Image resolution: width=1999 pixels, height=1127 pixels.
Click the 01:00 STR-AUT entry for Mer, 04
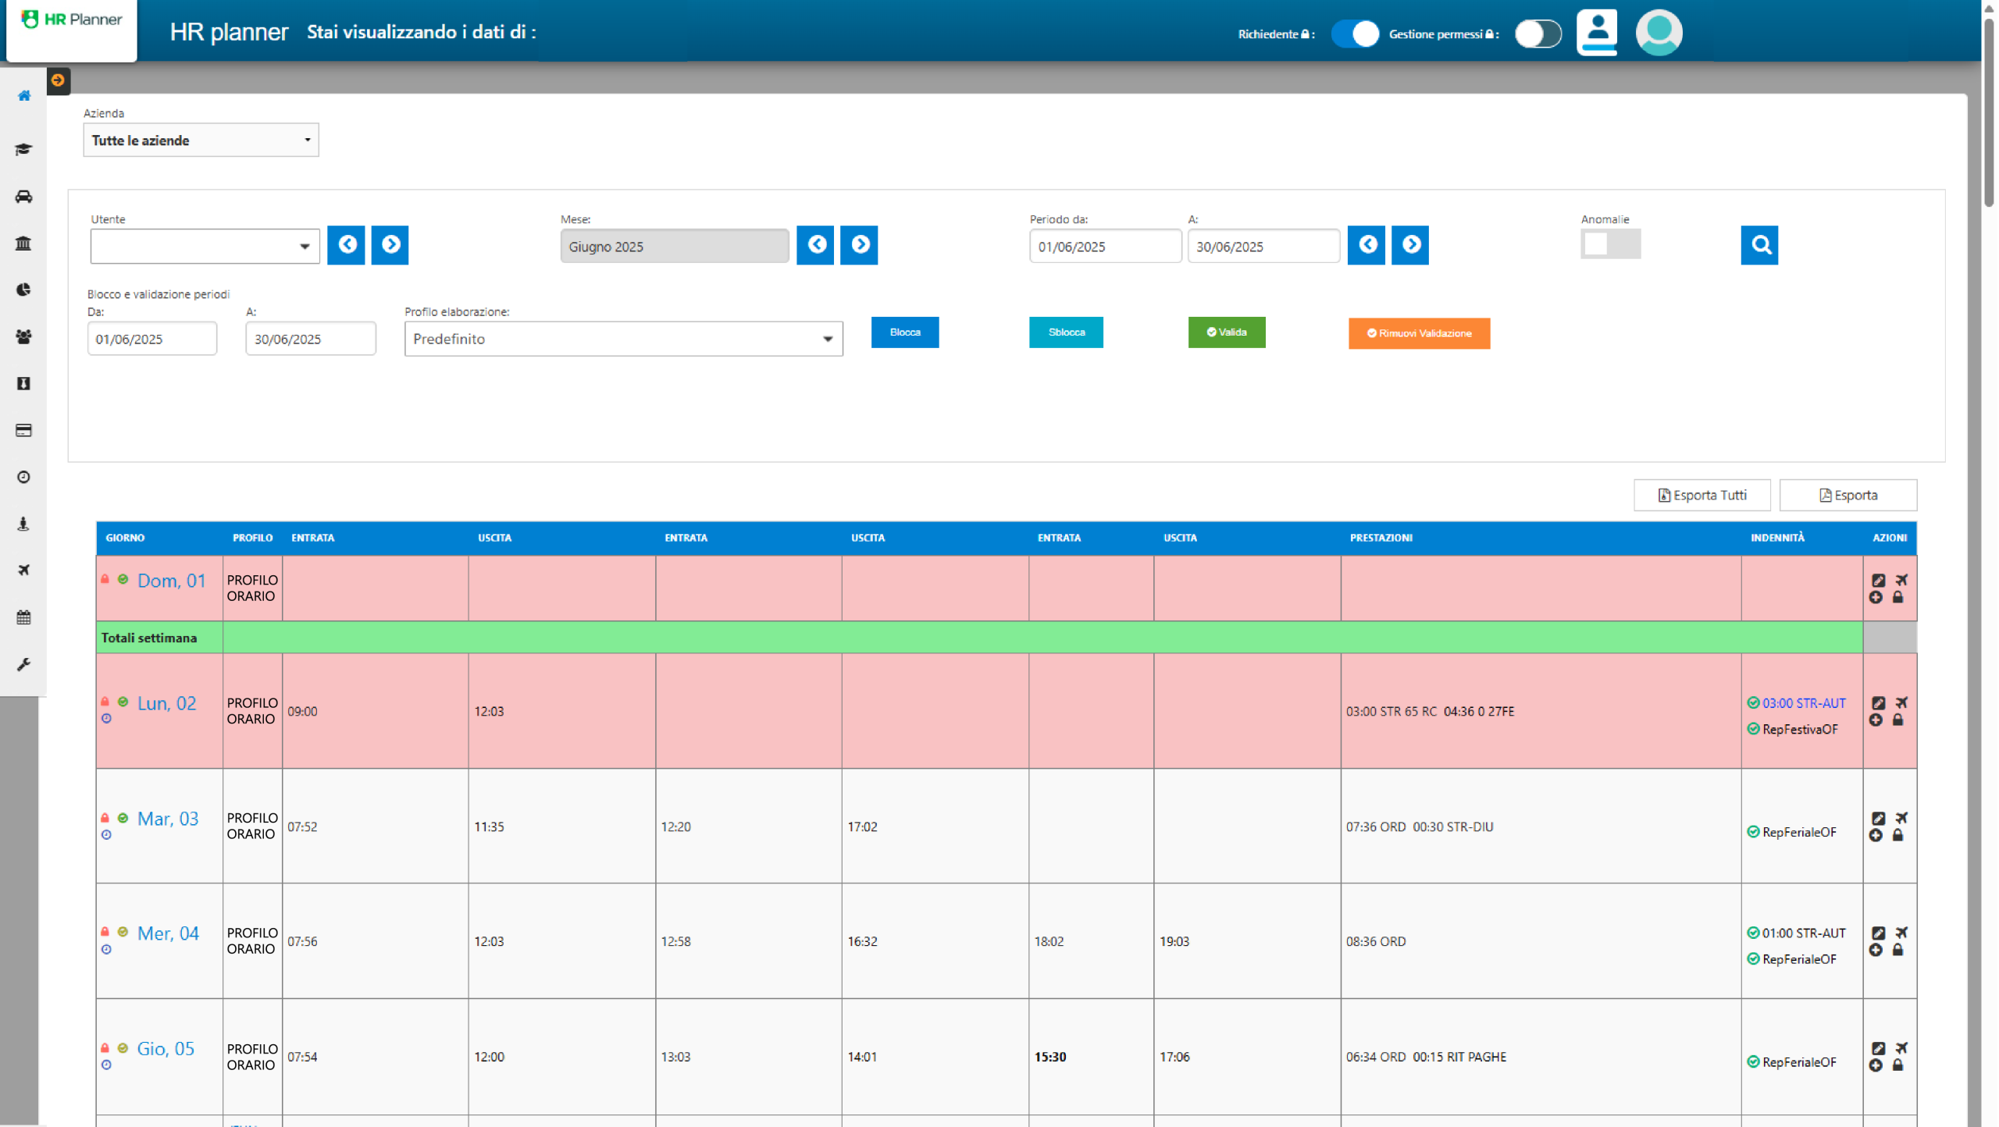pyautogui.click(x=1803, y=934)
